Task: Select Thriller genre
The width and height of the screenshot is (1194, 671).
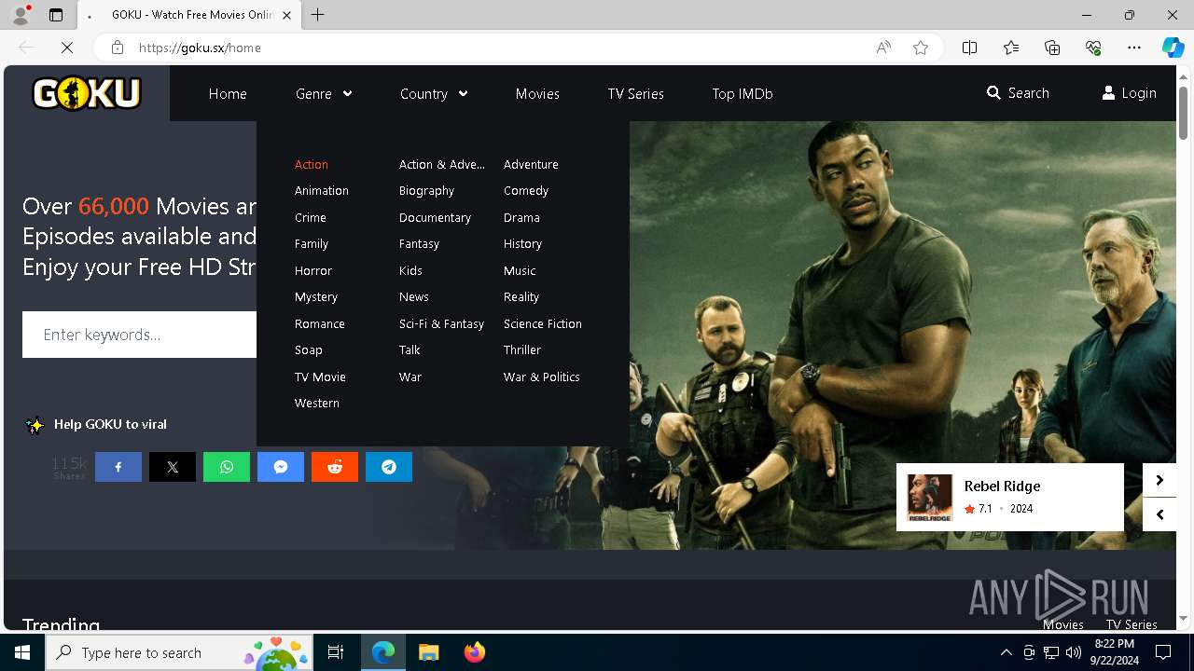Action: [x=522, y=349]
